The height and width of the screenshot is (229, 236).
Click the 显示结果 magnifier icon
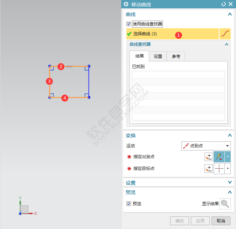click(225, 204)
